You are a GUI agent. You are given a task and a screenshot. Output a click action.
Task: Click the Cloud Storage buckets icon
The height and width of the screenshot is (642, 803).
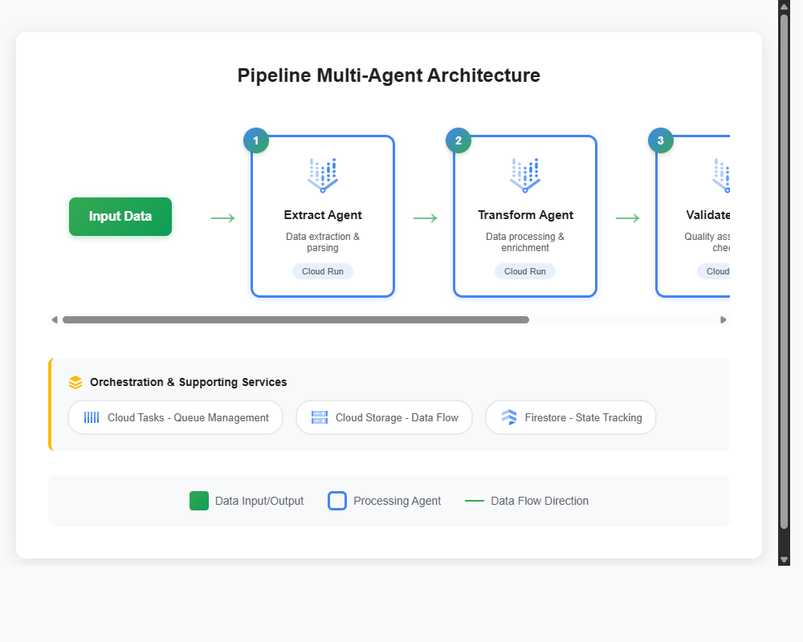pyautogui.click(x=319, y=417)
